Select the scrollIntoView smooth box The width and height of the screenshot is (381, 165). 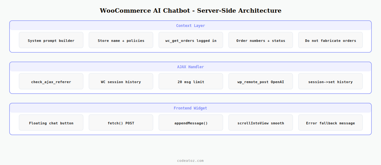261,122
